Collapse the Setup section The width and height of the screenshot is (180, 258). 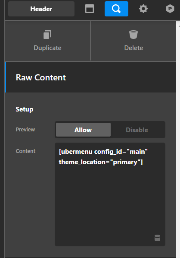[25, 109]
